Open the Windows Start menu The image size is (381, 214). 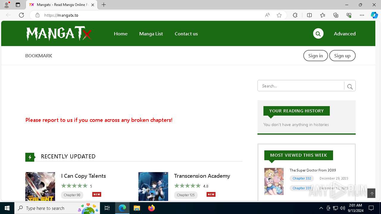7,208
